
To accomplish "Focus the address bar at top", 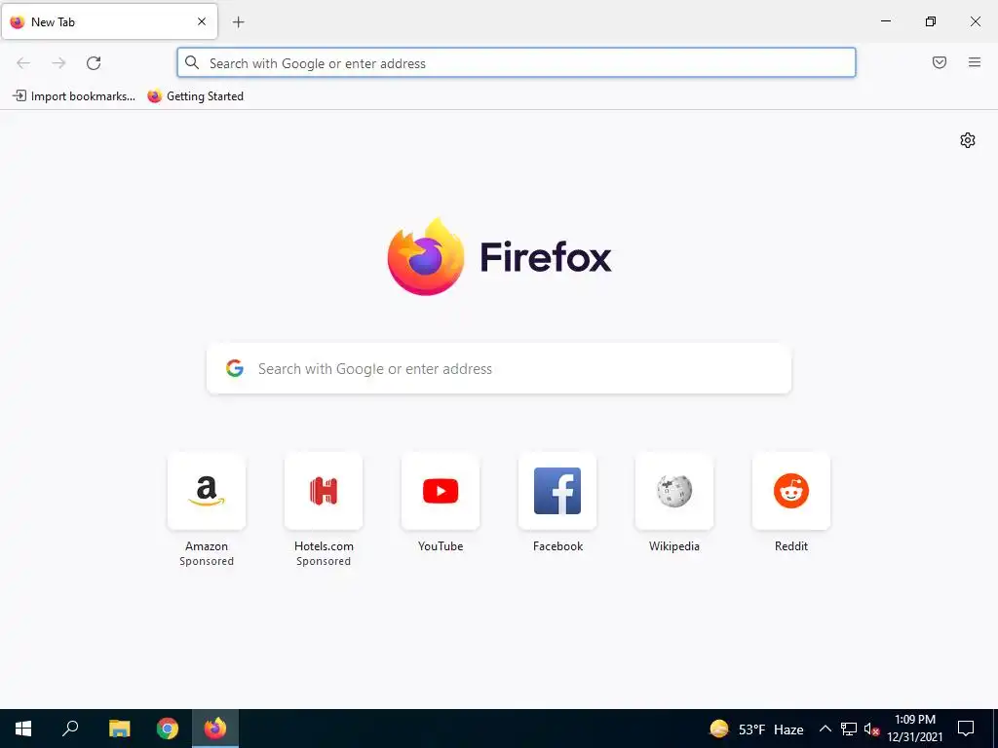I will (x=517, y=63).
